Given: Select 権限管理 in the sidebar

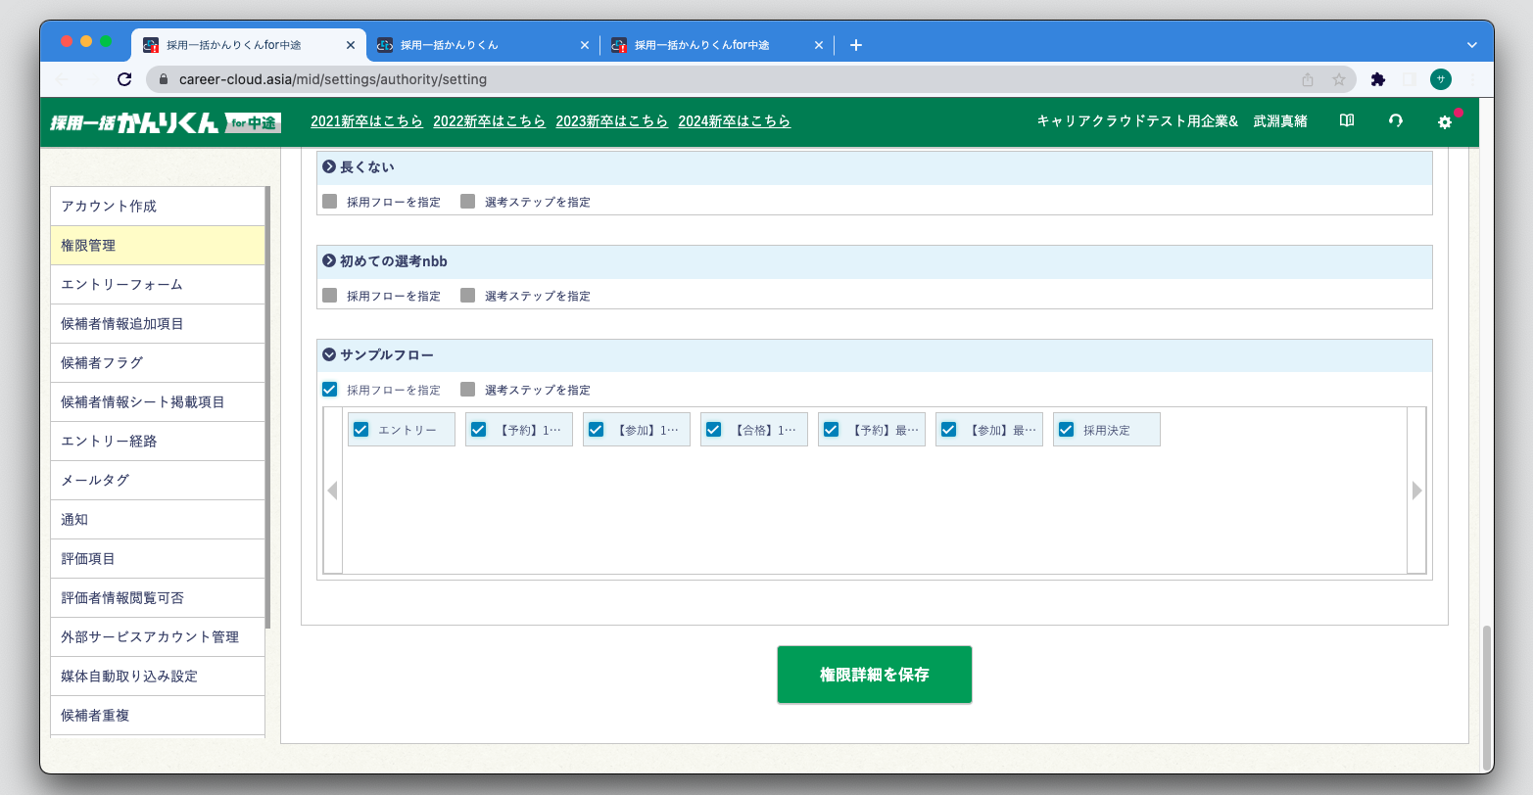Looking at the screenshot, I should pyautogui.click(x=158, y=246).
